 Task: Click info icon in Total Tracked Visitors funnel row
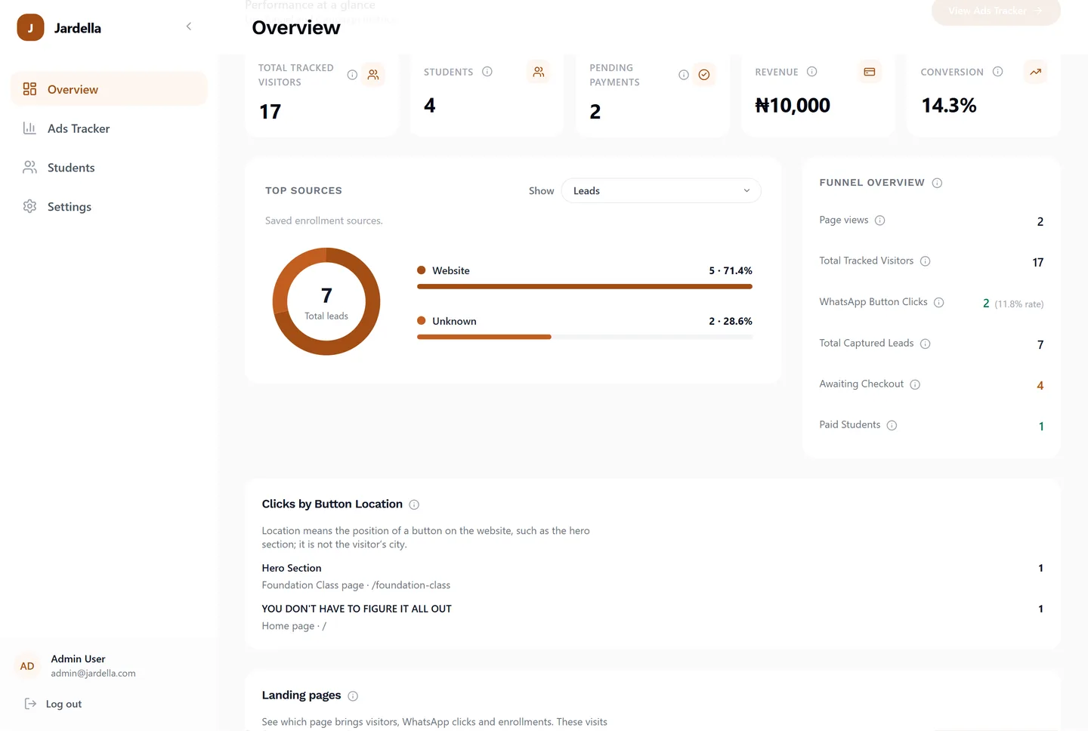[x=926, y=261]
